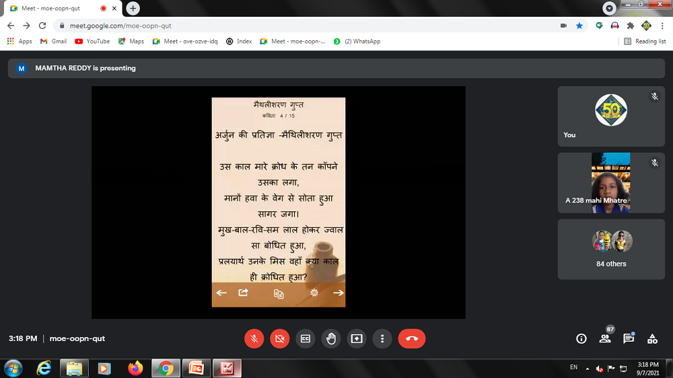Click the address bar URL field
Image resolution: width=673 pixels, height=378 pixels.
pos(303,26)
